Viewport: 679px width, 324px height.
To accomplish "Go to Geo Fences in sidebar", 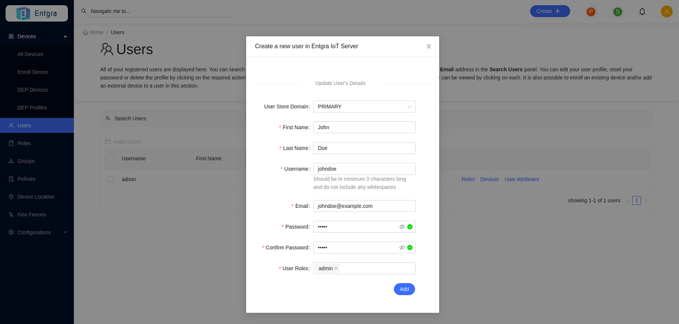I will [31, 215].
